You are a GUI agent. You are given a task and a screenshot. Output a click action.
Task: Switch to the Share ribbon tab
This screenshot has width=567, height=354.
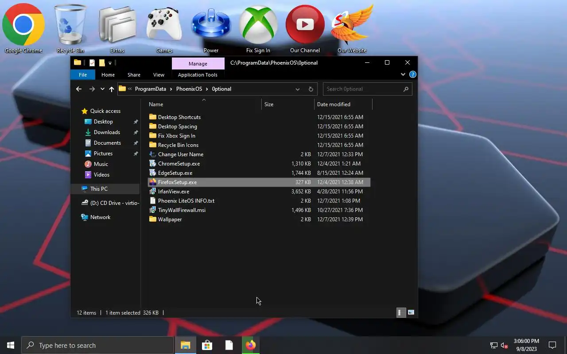134,75
